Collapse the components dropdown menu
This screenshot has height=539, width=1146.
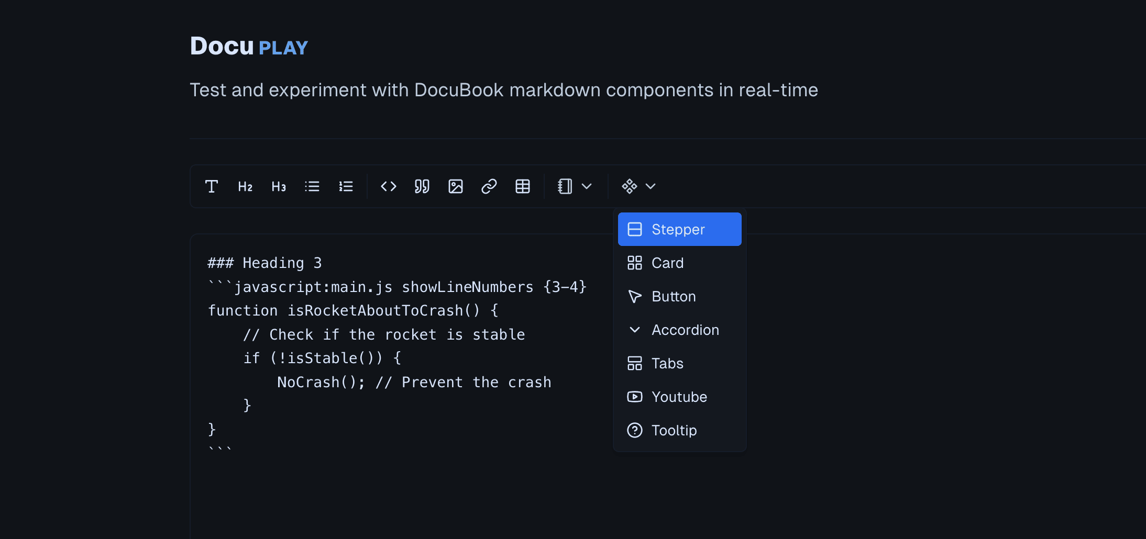[x=638, y=187]
